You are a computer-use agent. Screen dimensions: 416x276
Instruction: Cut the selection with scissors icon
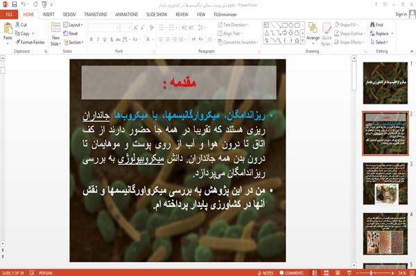pyautogui.click(x=21, y=25)
